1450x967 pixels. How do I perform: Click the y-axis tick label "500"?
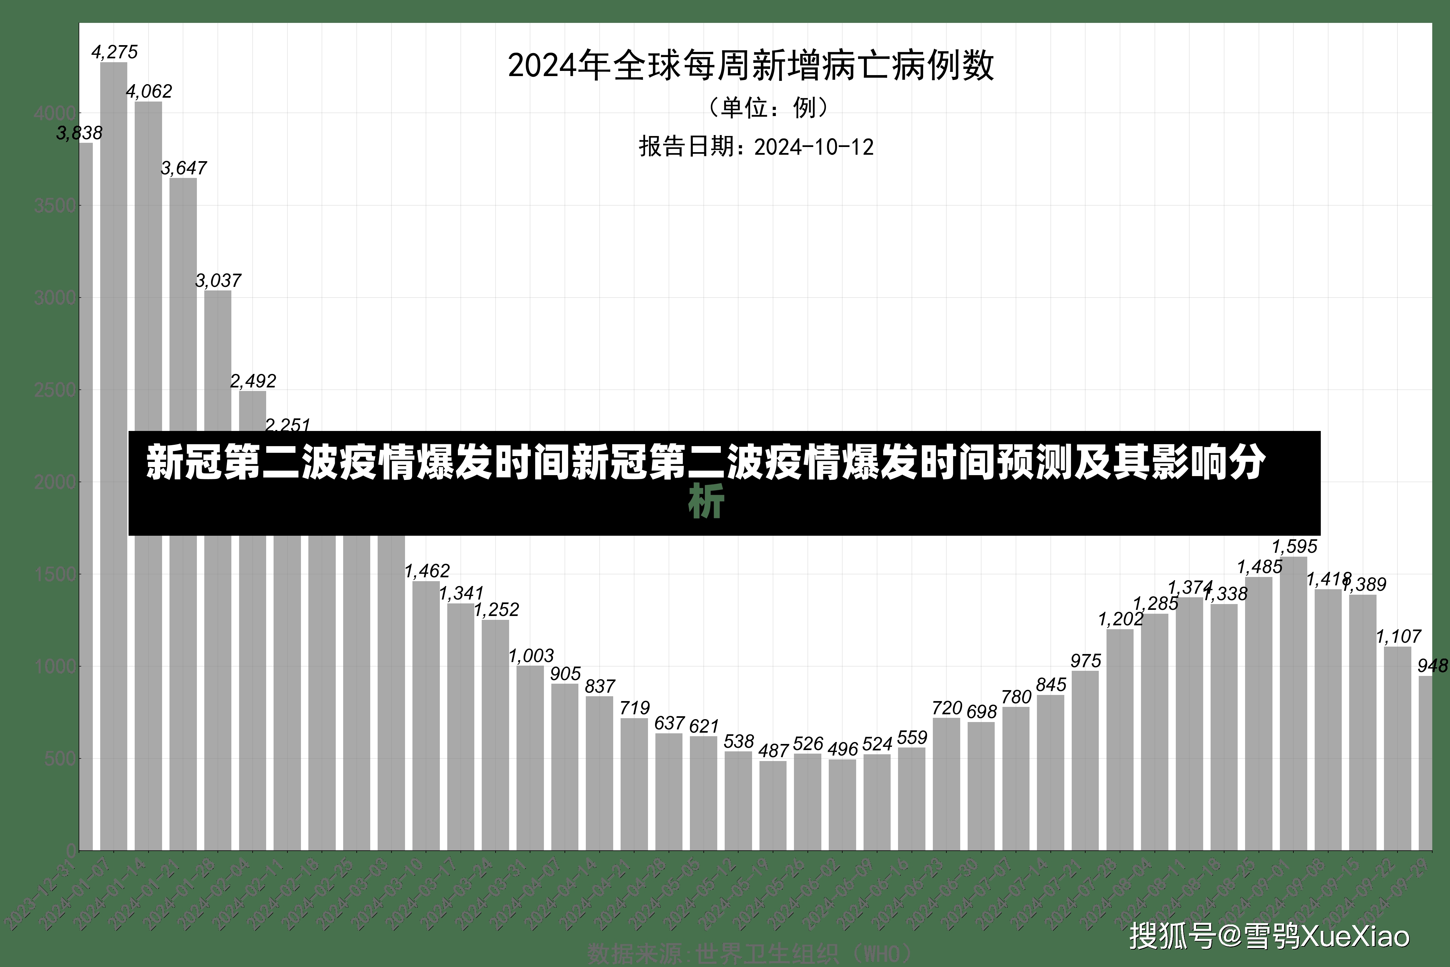pyautogui.click(x=60, y=758)
